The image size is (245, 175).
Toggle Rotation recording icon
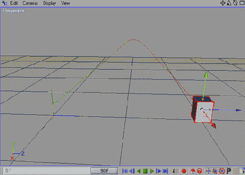coord(222,171)
